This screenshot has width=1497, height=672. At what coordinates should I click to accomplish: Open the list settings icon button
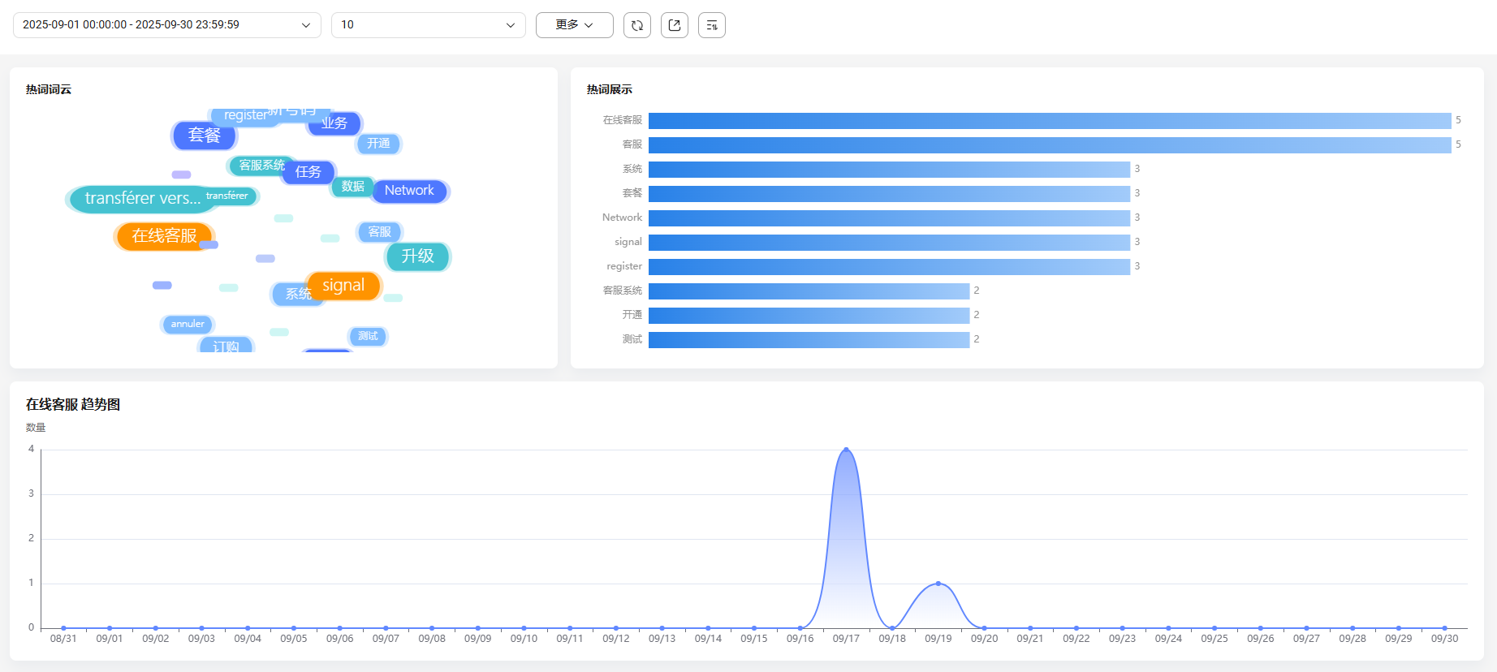click(712, 25)
